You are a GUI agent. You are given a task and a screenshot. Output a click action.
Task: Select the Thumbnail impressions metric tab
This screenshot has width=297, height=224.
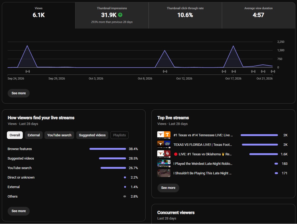click(x=112, y=16)
